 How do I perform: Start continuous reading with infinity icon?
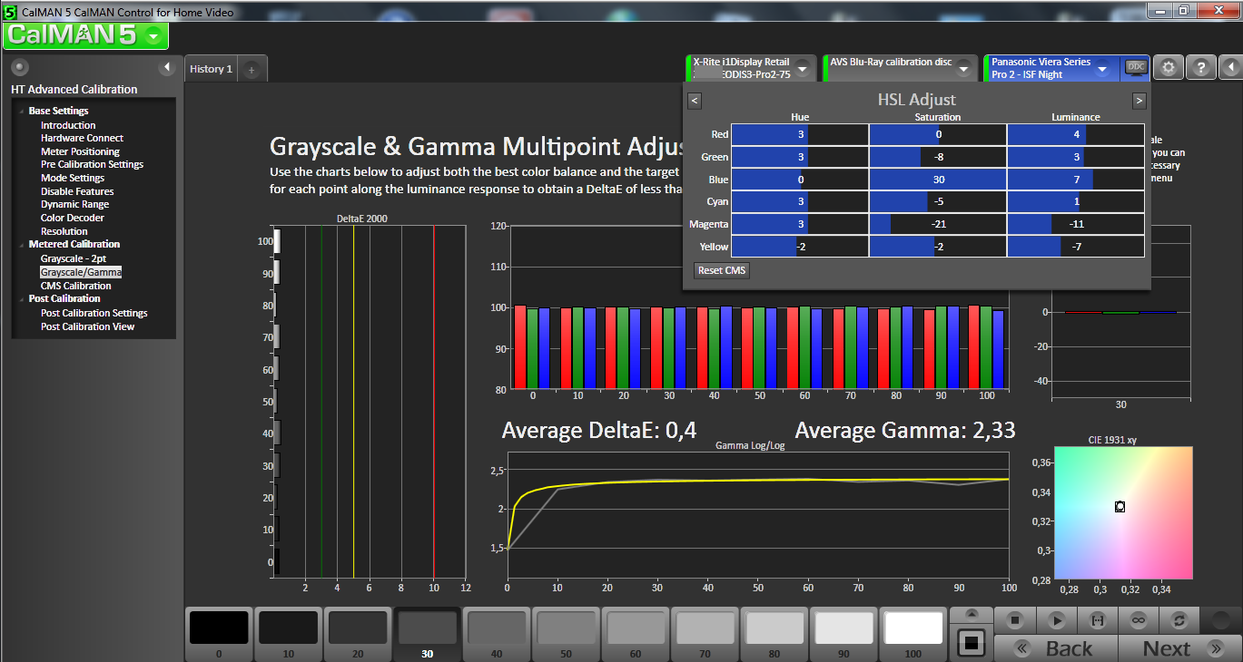[x=1138, y=620]
